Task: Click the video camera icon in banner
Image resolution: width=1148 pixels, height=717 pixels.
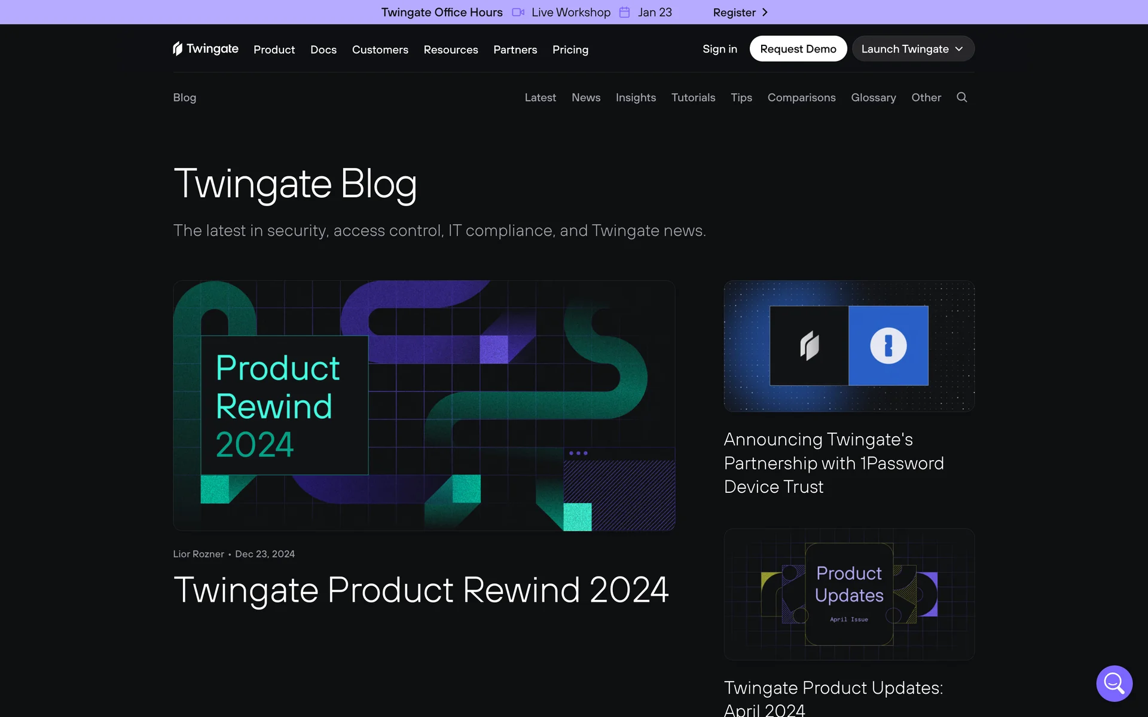Action: coord(518,13)
